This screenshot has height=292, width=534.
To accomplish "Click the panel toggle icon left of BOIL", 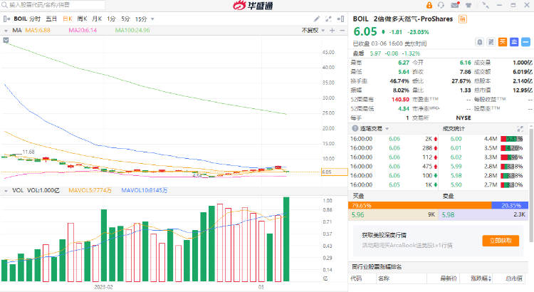I will (7, 19).
